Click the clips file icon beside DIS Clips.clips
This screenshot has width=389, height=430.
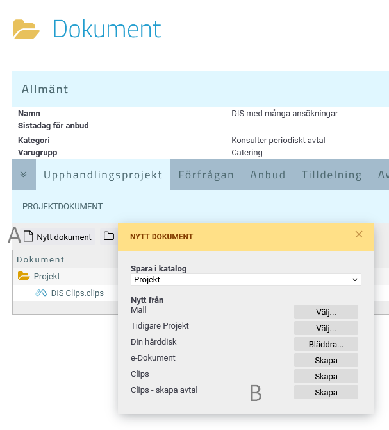coord(41,293)
